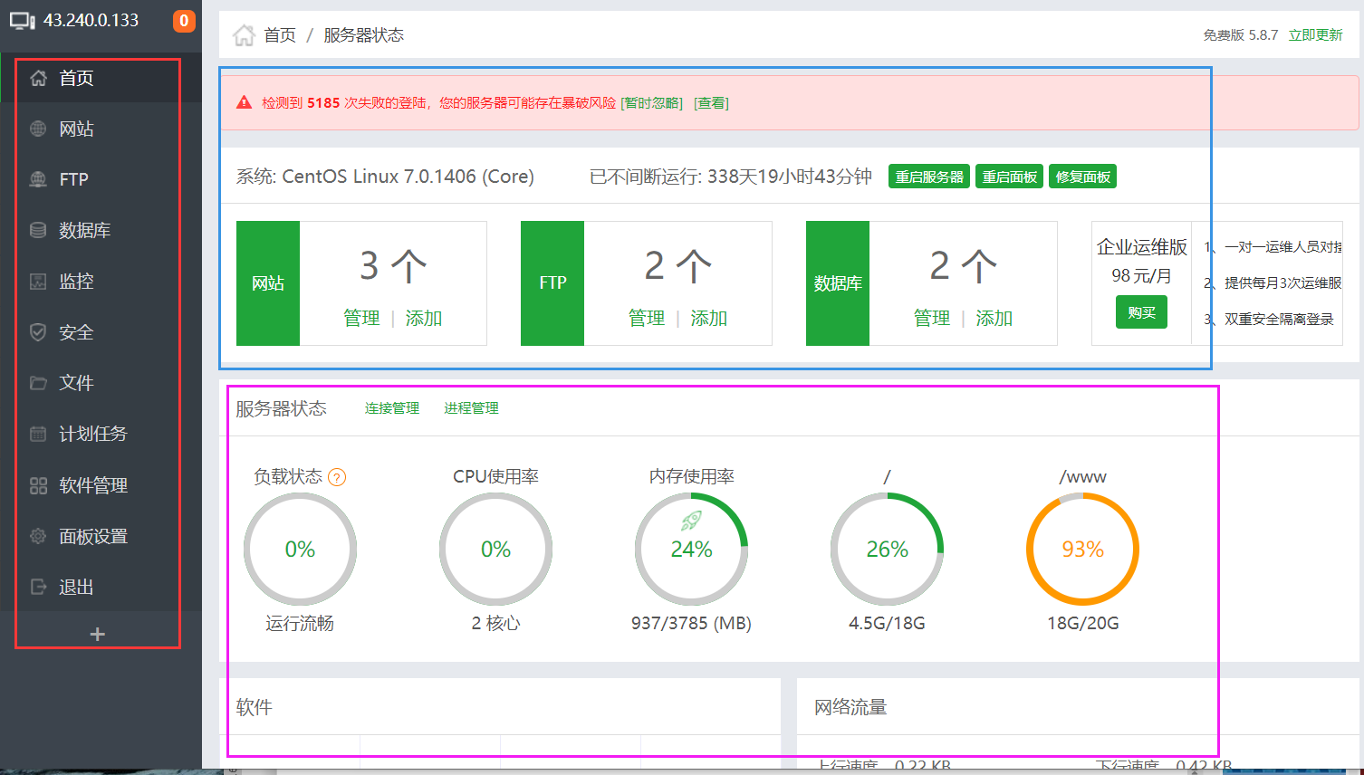
Task: Click the shield icon next to 安全
Action: coord(38,332)
